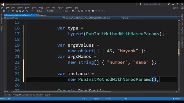184x103 pixels.
Task: Click the Find in Files toolbar icon
Action: pyautogui.click(x=73, y=11)
